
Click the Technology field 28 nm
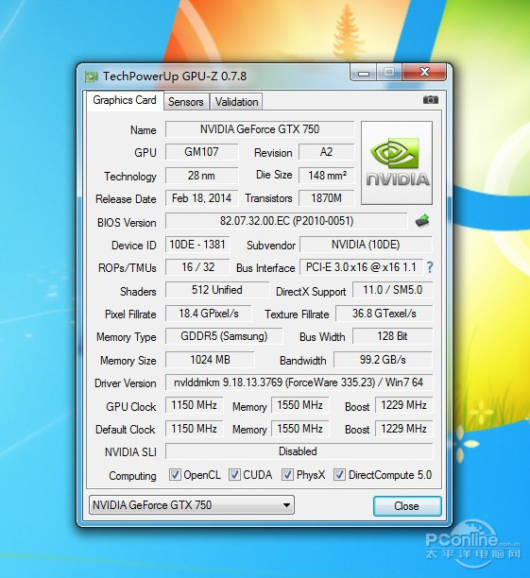pyautogui.click(x=201, y=175)
